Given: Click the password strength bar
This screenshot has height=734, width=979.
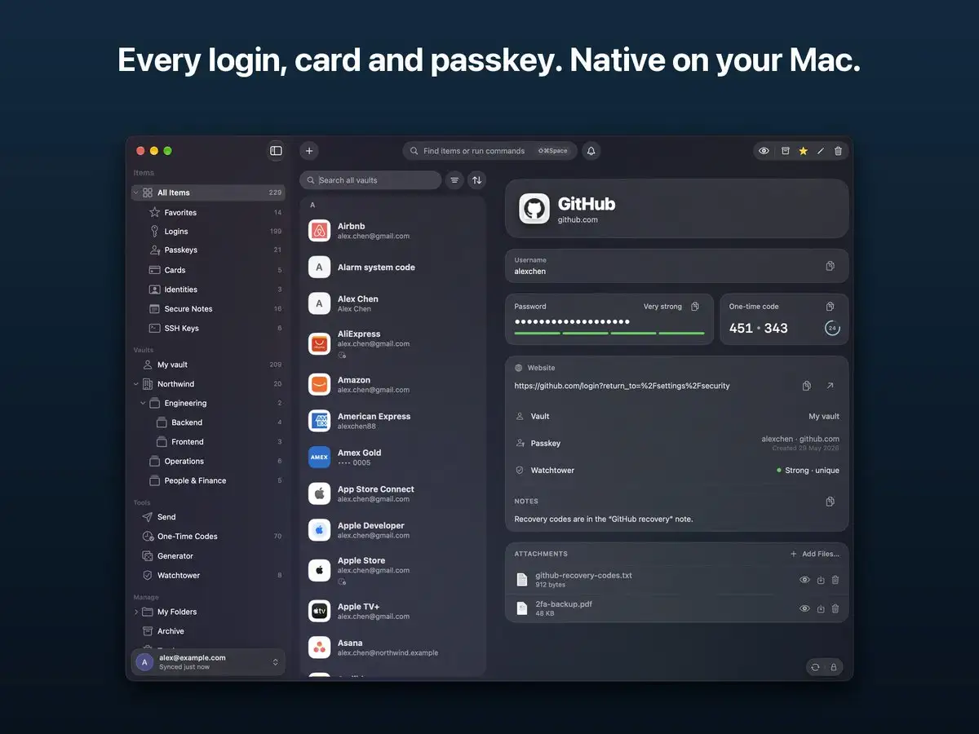Looking at the screenshot, I should point(609,333).
